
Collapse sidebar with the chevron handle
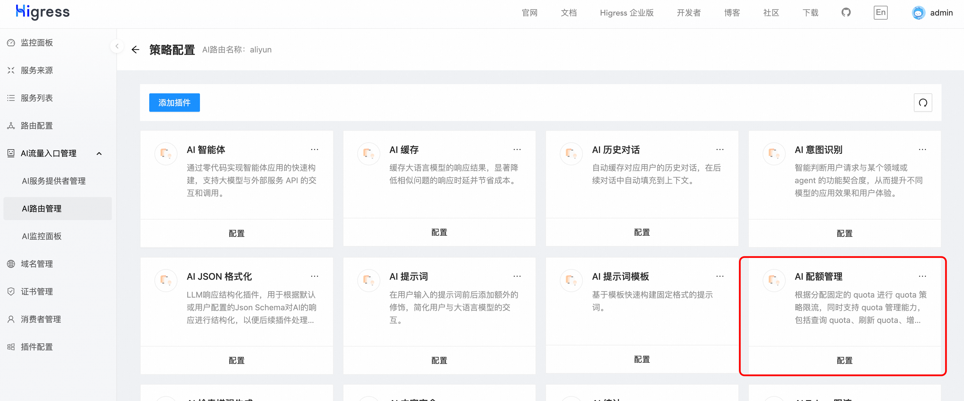click(x=117, y=46)
